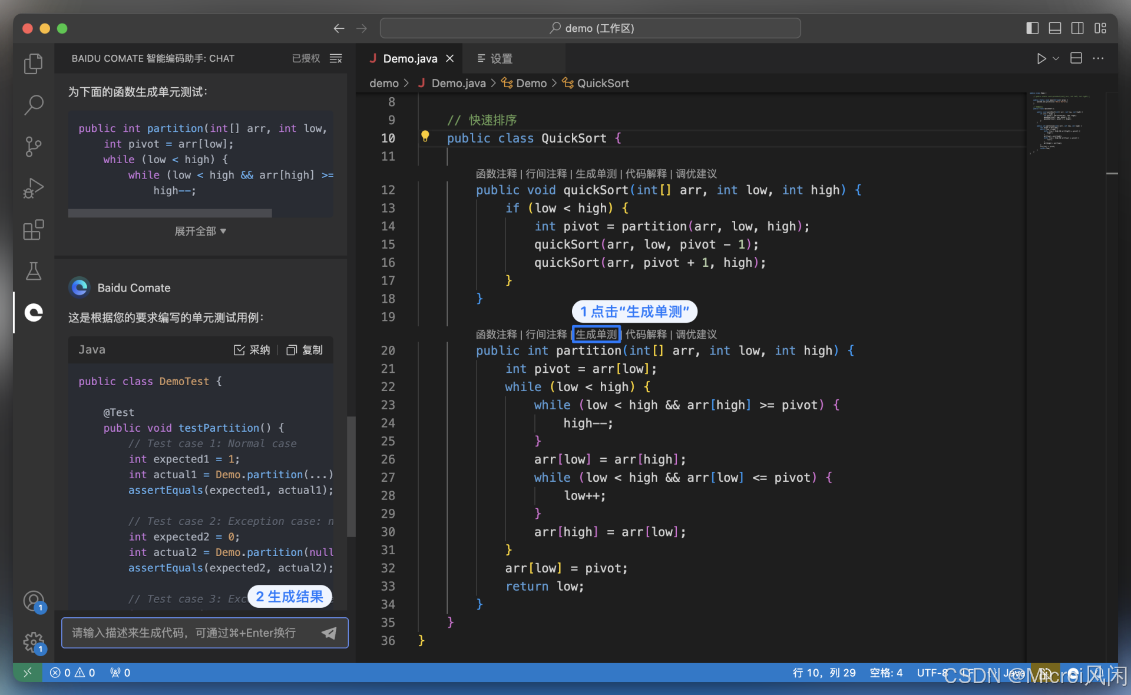Screen dimensions: 1131x695
Task: Open the Baidu Comate sidebar icon
Action: [33, 312]
